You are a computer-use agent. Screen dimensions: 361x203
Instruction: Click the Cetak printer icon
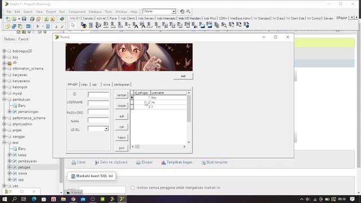(x=74, y=162)
